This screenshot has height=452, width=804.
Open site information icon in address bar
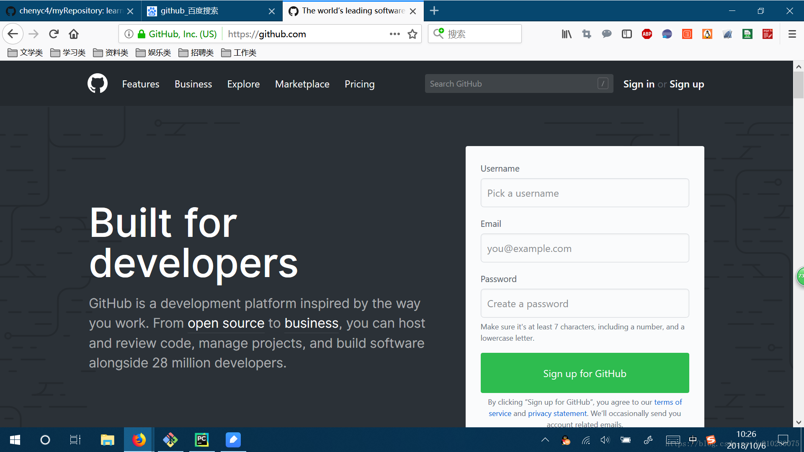coord(129,34)
